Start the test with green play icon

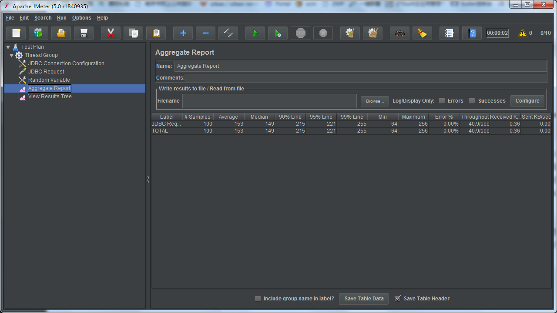(x=255, y=33)
